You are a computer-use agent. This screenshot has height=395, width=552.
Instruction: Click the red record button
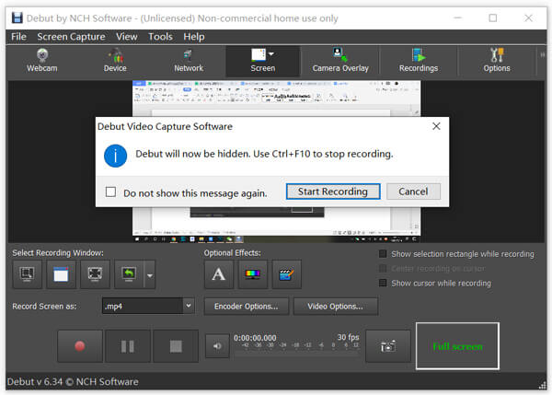pyautogui.click(x=80, y=346)
